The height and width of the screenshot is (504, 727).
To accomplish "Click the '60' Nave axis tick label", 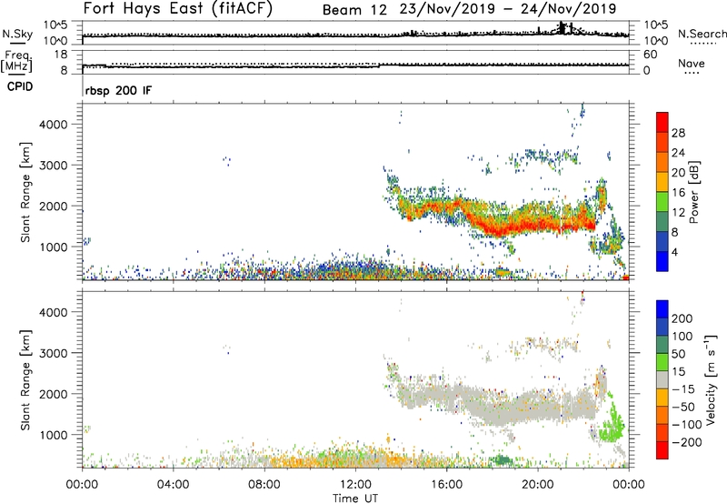I will click(x=651, y=55).
